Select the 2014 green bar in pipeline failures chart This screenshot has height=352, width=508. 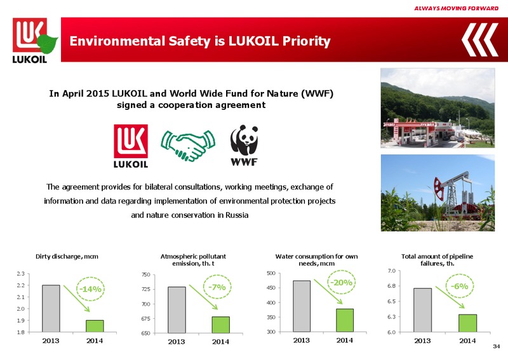pos(467,323)
